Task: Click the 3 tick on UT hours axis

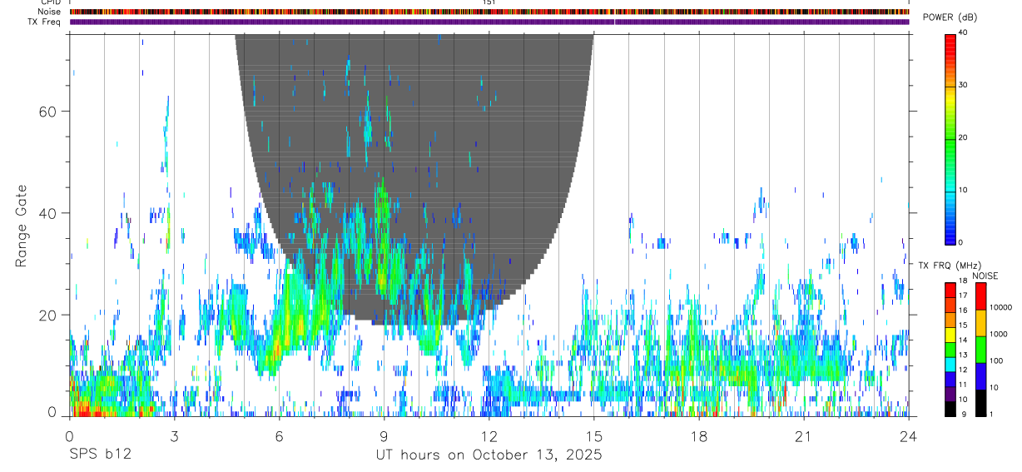Action: point(174,436)
